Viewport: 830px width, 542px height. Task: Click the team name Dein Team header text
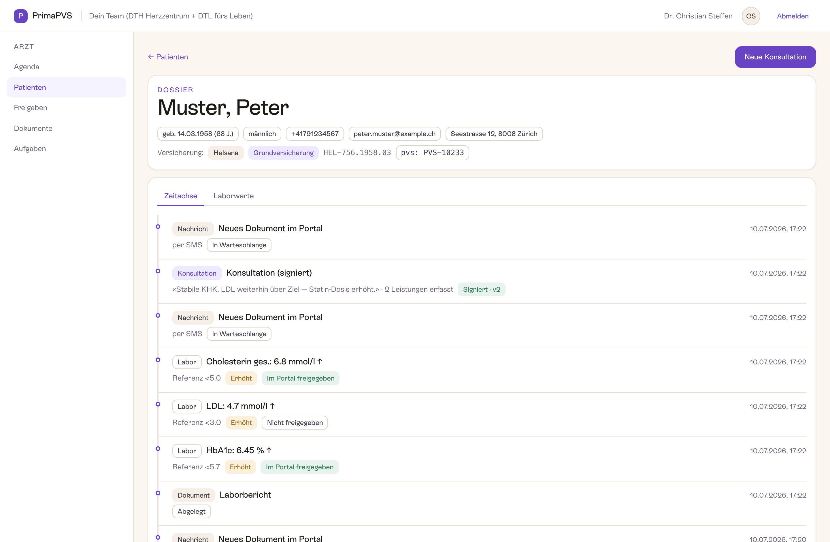coord(171,16)
